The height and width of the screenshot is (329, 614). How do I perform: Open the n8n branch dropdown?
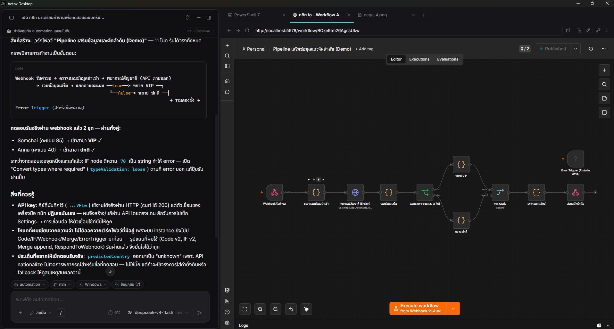click(x=62, y=284)
